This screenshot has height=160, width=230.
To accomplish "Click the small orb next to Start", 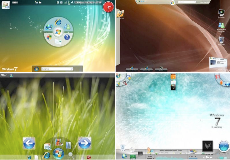I will (x=11, y=76).
